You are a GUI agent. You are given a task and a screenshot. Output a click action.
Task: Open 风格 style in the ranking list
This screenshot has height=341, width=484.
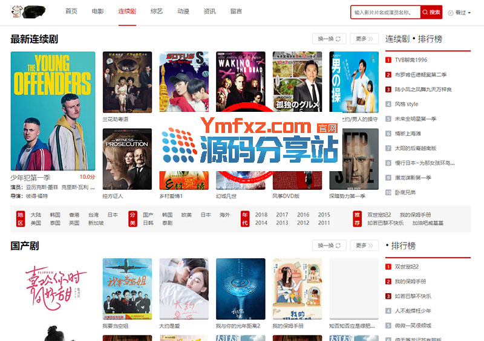pyautogui.click(x=407, y=104)
